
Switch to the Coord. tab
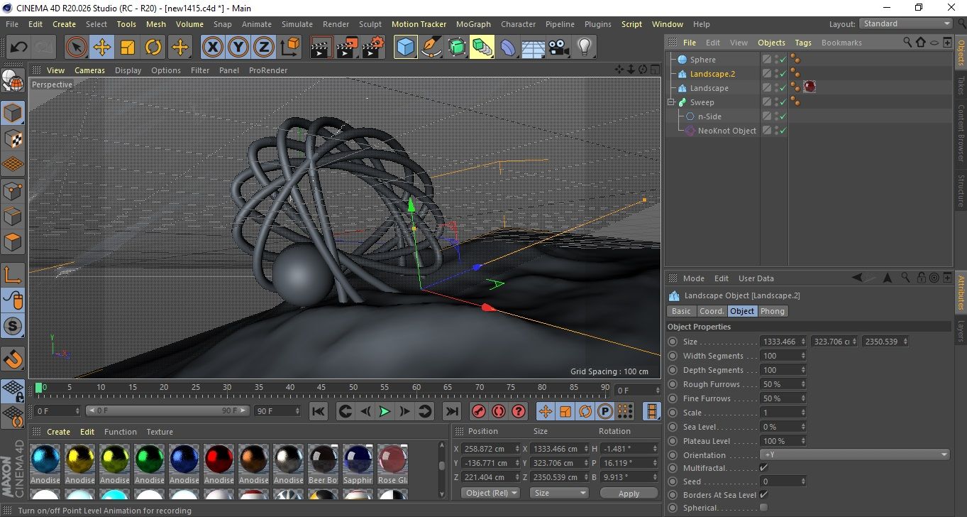point(712,311)
